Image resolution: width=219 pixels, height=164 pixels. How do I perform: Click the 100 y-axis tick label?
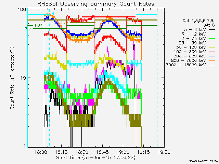[x=22, y=10]
